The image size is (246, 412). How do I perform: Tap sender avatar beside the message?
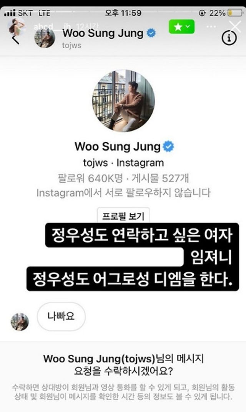coord(20,322)
